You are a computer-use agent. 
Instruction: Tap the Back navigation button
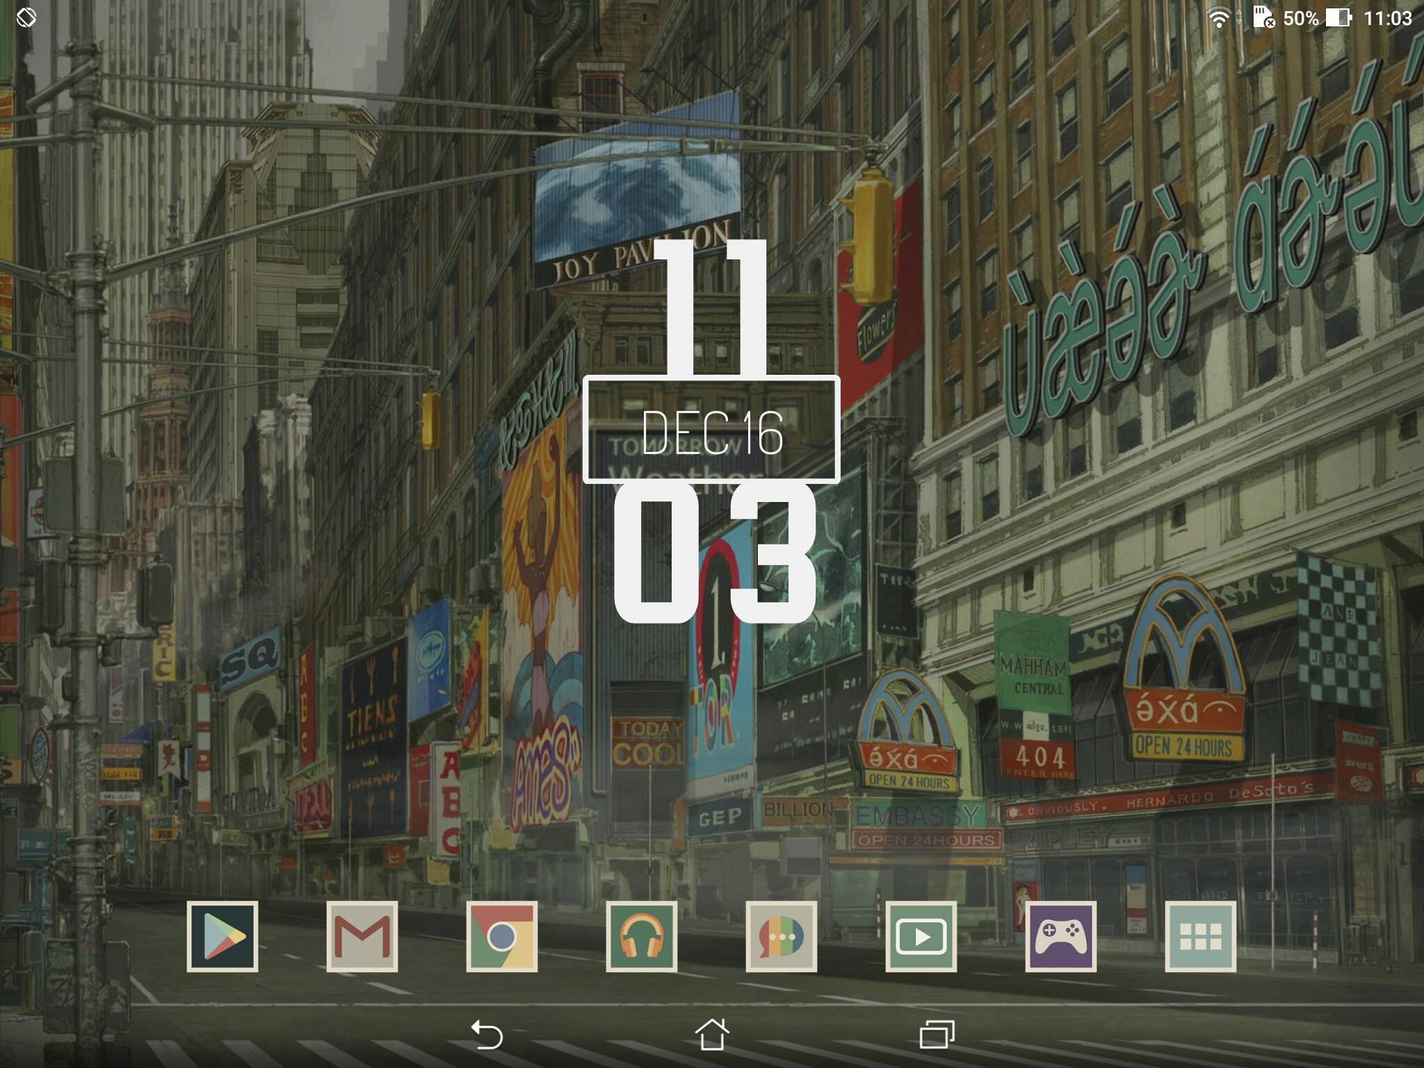click(487, 1035)
